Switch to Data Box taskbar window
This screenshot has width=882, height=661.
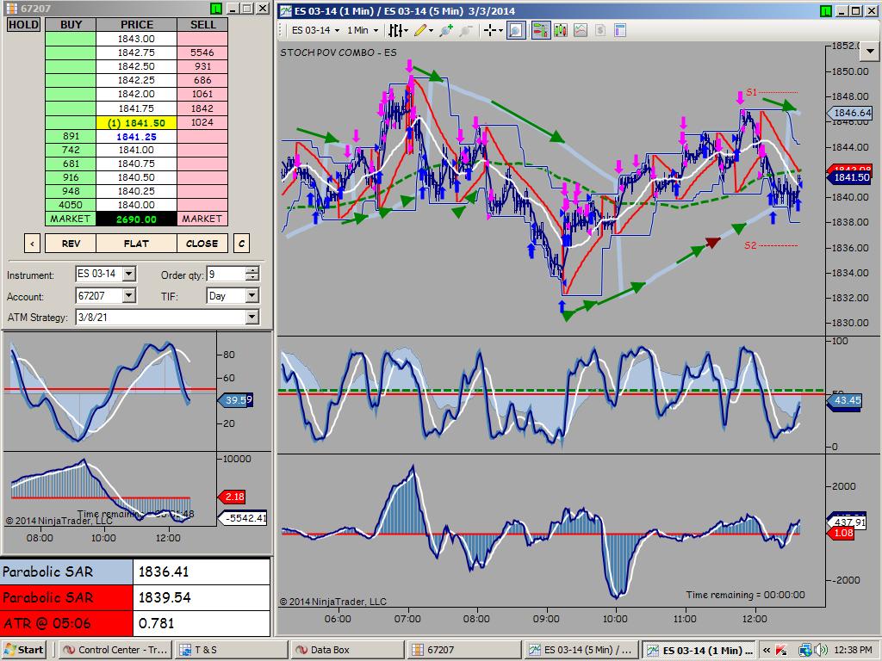coord(347,650)
